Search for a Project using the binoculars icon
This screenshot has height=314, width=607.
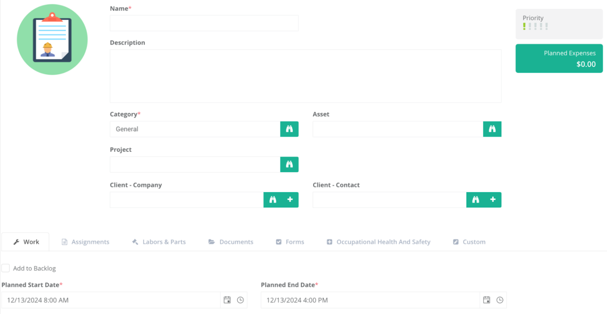[x=289, y=165]
